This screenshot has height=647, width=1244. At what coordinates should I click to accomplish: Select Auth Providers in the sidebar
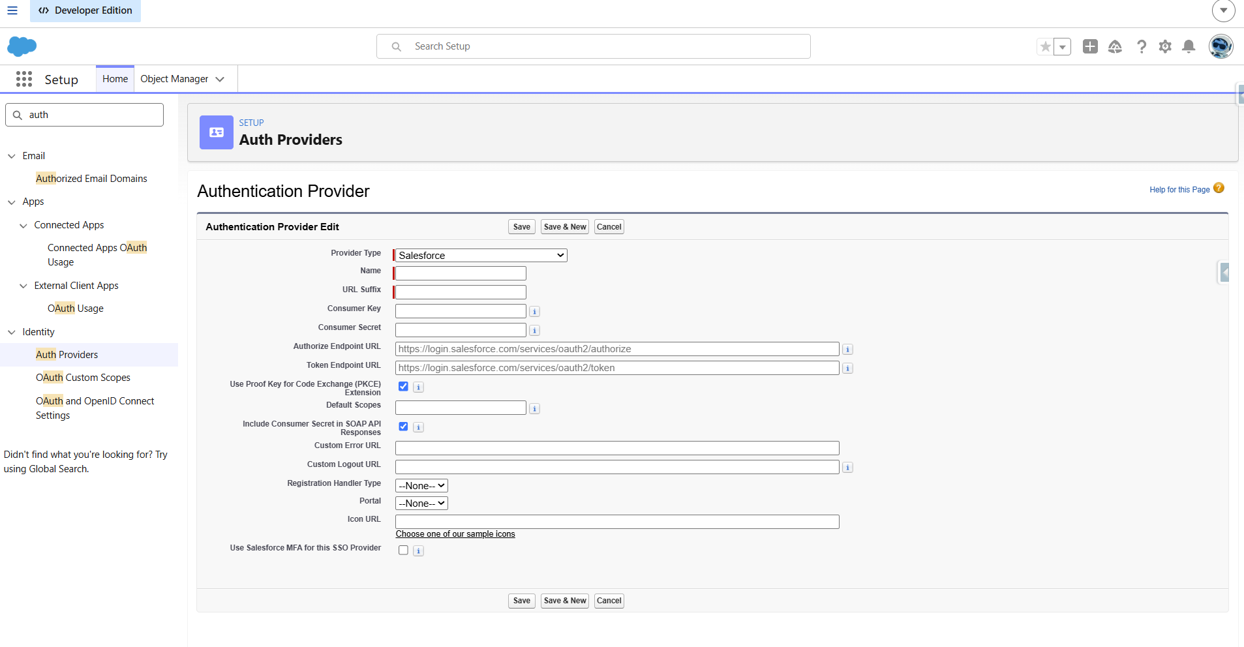coord(67,355)
